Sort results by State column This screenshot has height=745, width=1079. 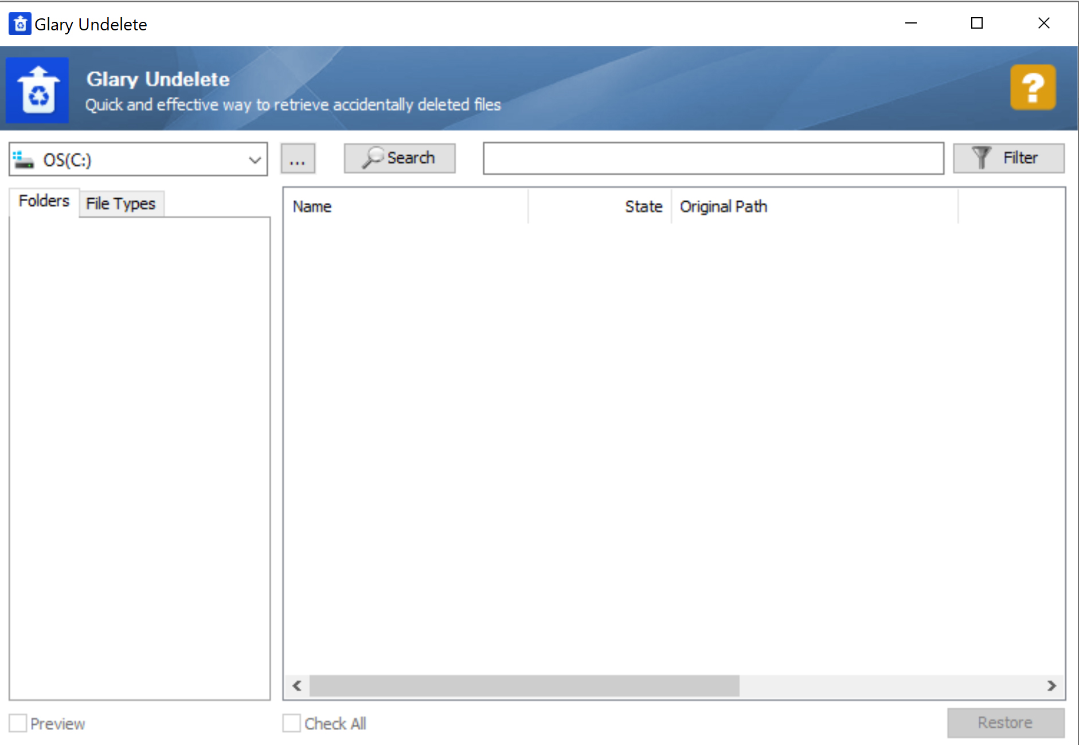click(x=600, y=206)
